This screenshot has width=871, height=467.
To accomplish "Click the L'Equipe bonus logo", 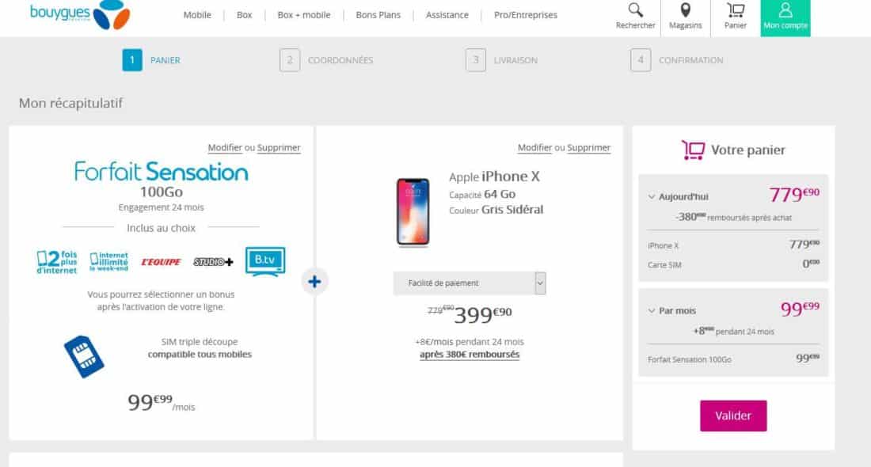I will pos(161,262).
